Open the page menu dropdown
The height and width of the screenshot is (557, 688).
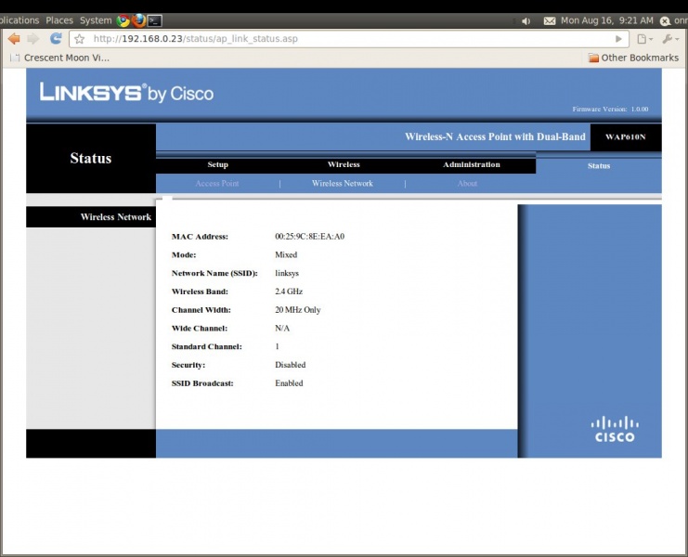[644, 39]
